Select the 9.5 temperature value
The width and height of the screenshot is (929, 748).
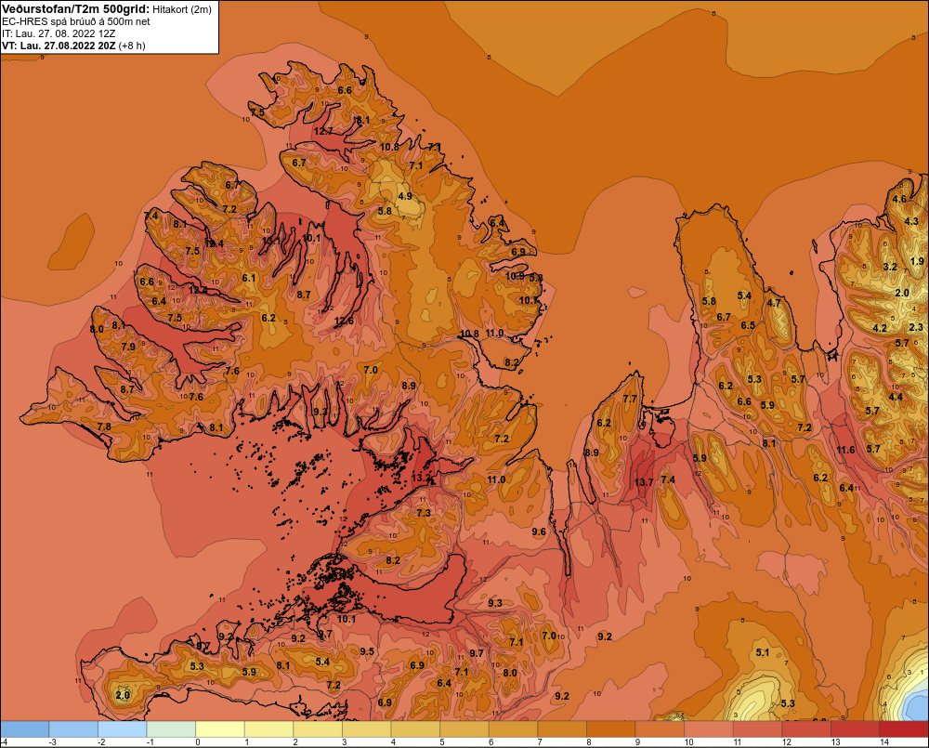coord(367,651)
